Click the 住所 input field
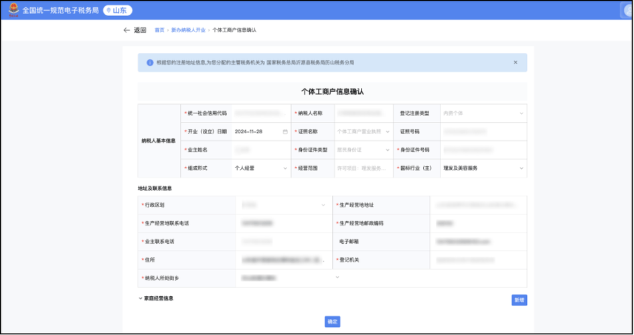 (284, 260)
